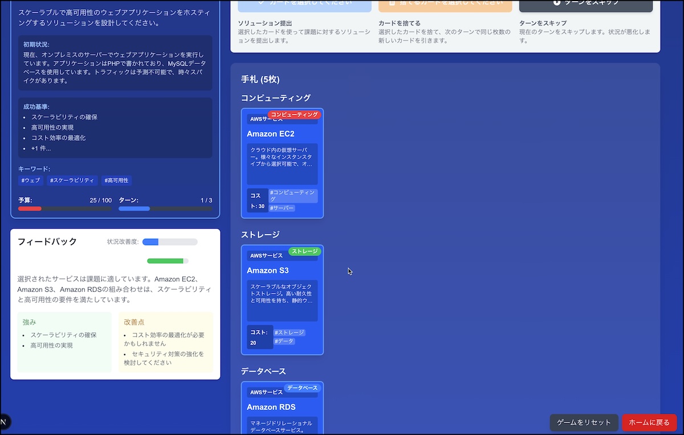Click the orange 捨てるカードを選択してください button
This screenshot has height=435, width=684.
(x=445, y=5)
